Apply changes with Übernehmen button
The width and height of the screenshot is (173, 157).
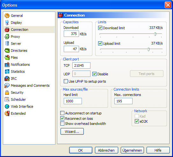pos(132,150)
